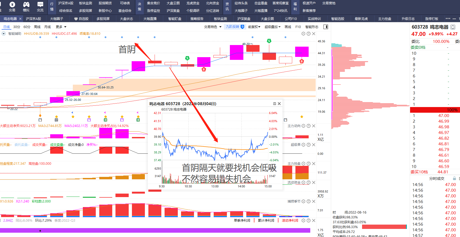This screenshot has height=237, width=460.
Task: Click the 委买10档 label
Action: click(419, 172)
